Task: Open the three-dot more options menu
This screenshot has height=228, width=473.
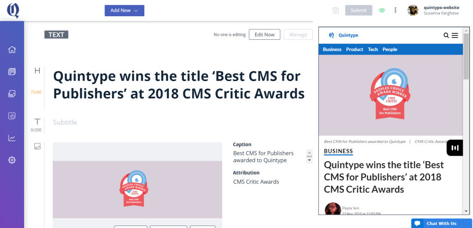Action: click(395, 10)
